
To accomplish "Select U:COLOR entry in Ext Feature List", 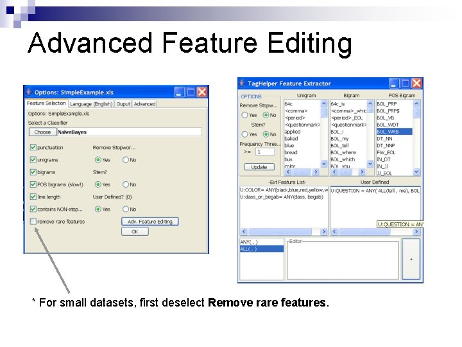I will 284,190.
